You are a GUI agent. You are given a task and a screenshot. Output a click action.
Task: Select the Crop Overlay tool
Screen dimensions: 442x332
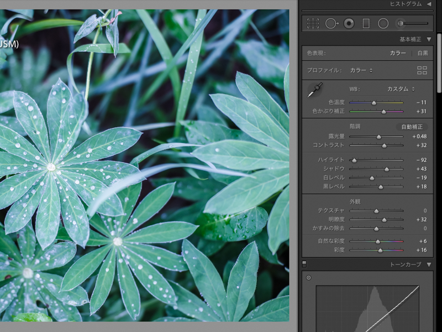(x=313, y=23)
